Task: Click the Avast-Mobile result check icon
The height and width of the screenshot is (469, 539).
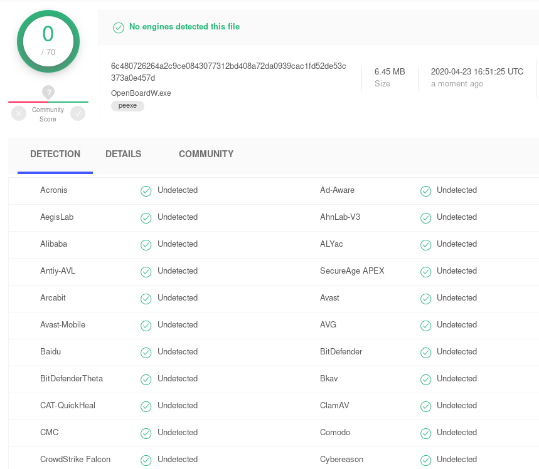Action: 146,326
